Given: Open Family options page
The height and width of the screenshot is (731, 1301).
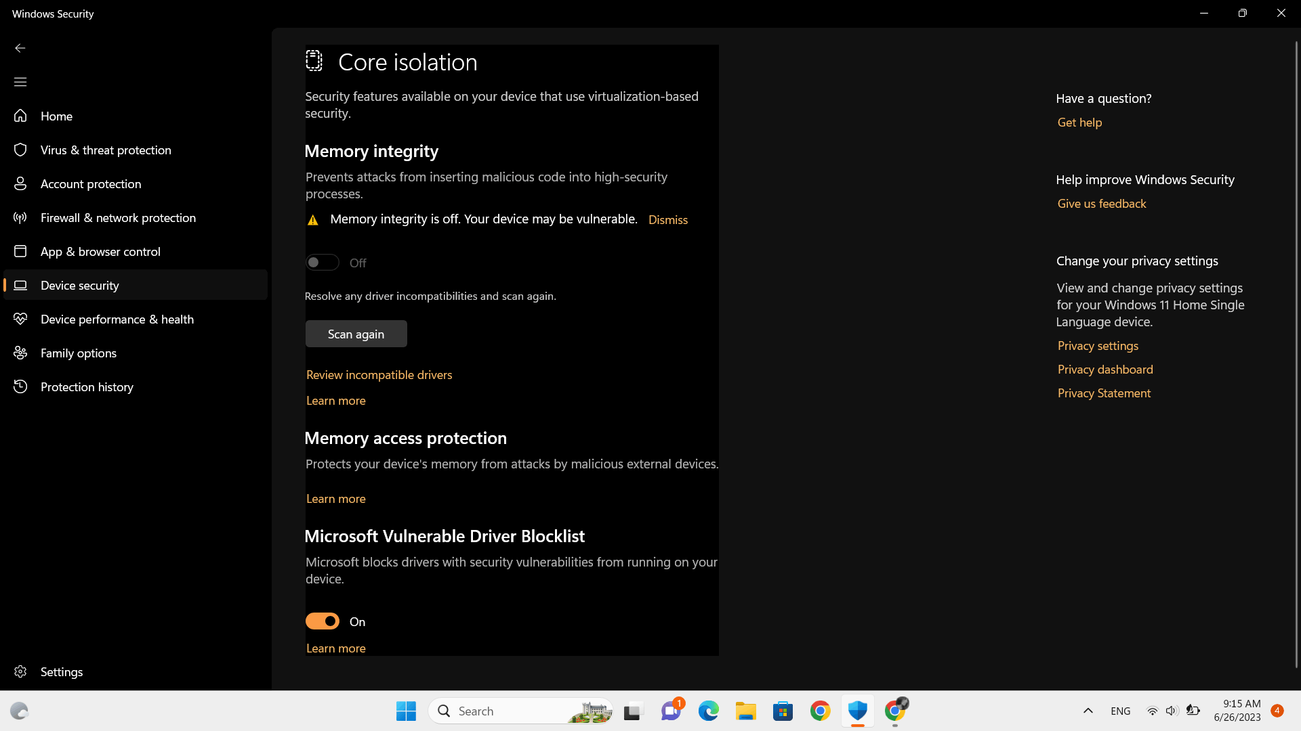Looking at the screenshot, I should (x=136, y=353).
